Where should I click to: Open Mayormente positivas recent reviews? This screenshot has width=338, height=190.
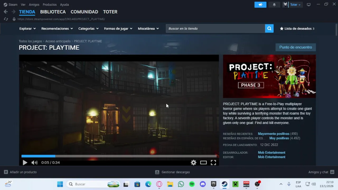tap(274, 134)
